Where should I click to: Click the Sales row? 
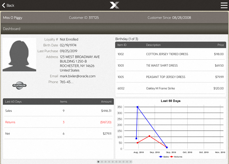coord(58,111)
